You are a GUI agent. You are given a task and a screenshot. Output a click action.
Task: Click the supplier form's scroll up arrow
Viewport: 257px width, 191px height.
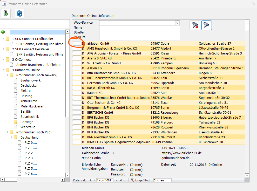(247, 22)
